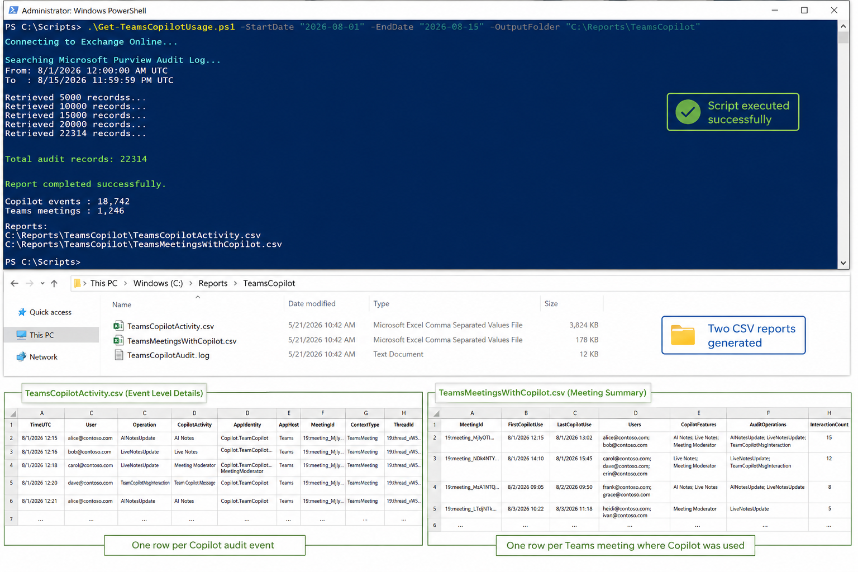Click the Network icon in sidebar
Image resolution: width=858 pixels, height=572 pixels.
coord(21,357)
